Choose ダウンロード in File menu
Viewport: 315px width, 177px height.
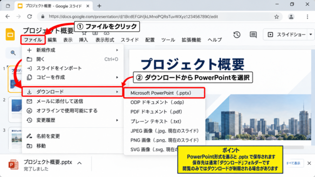72,92
